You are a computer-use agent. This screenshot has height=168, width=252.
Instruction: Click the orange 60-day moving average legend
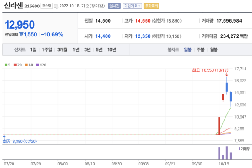(29, 65)
